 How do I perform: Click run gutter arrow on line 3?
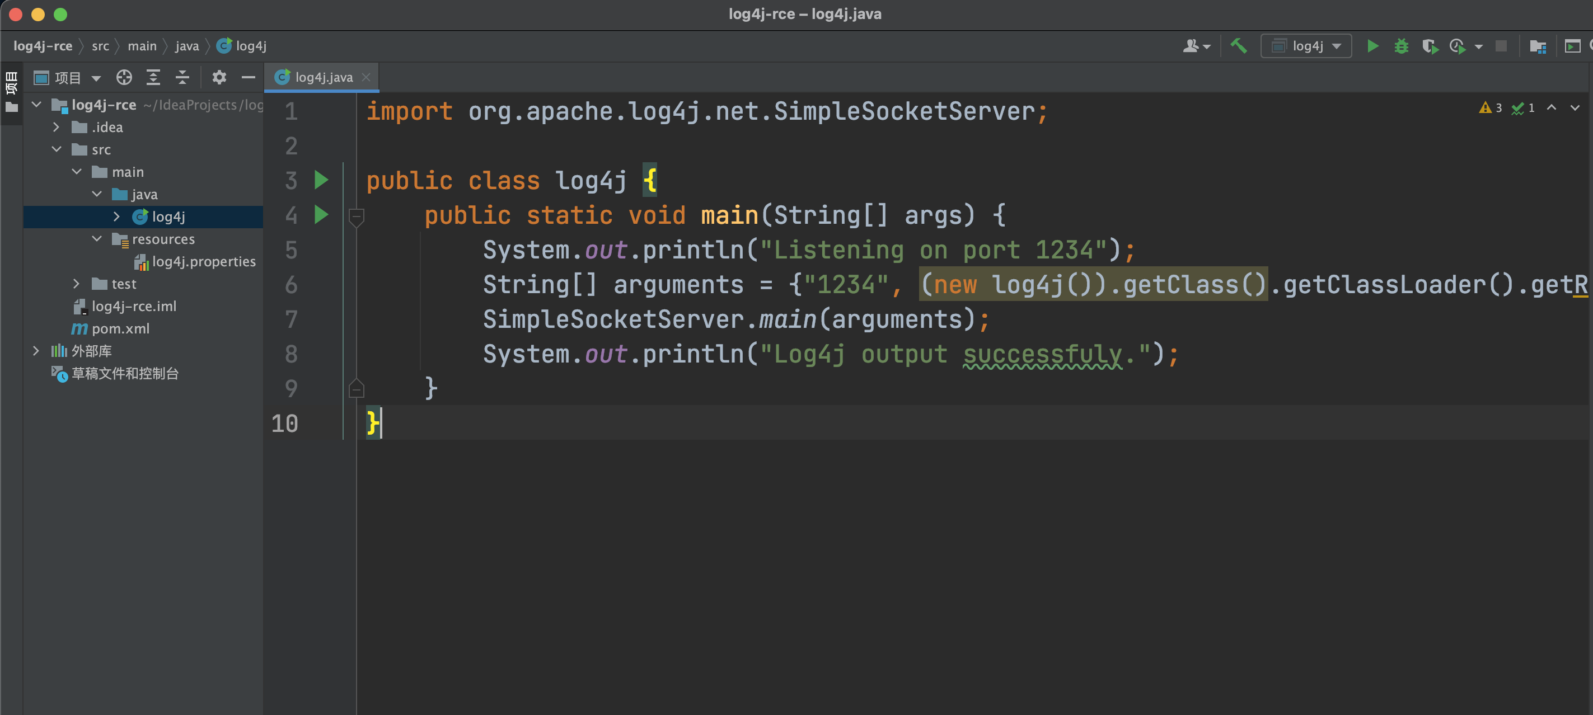pyautogui.click(x=321, y=180)
